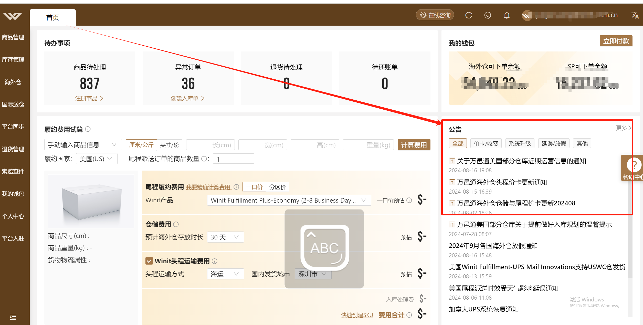
Task: Open 手动输入商品信息 dropdown
Action: pyautogui.click(x=83, y=145)
